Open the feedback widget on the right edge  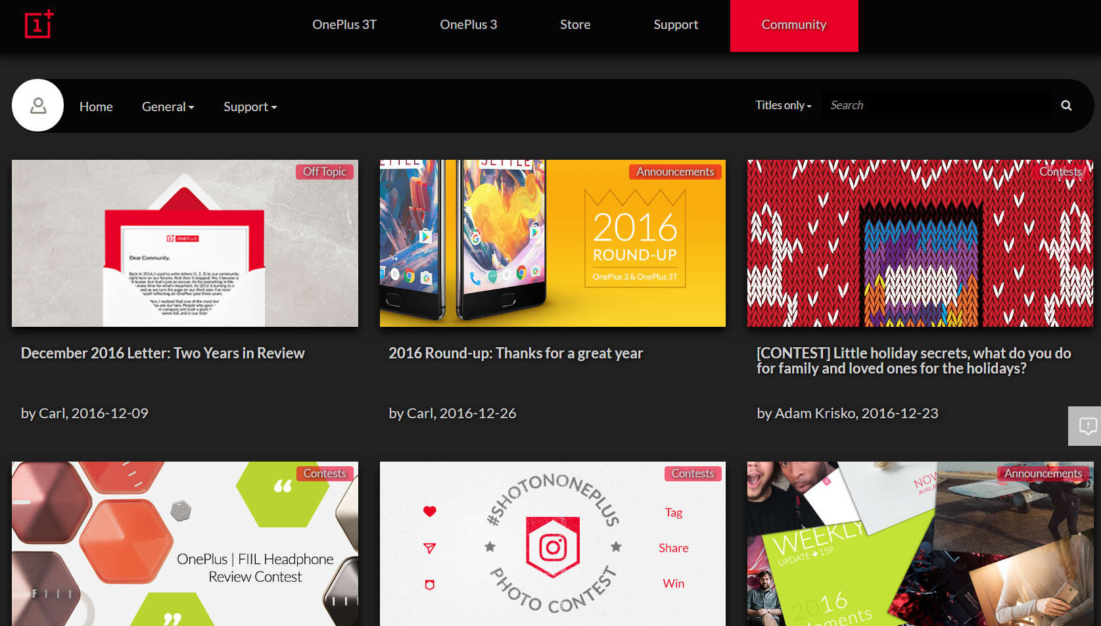click(1089, 425)
